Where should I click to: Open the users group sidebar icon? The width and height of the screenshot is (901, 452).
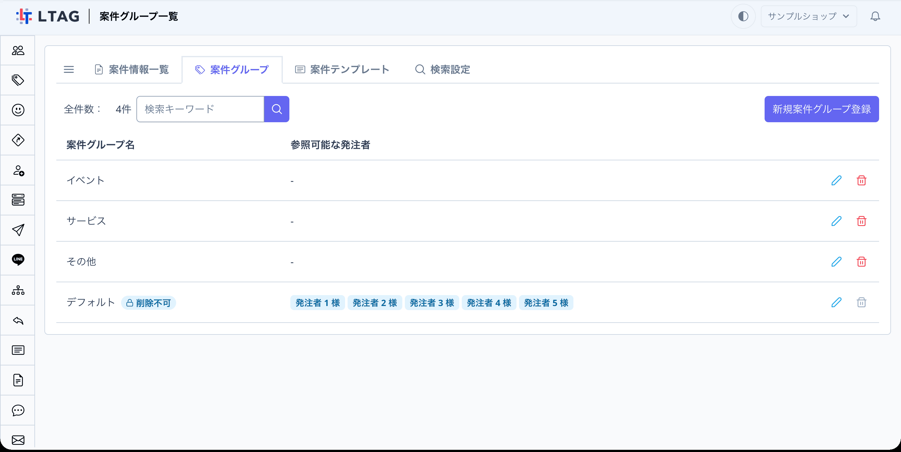[x=18, y=50]
